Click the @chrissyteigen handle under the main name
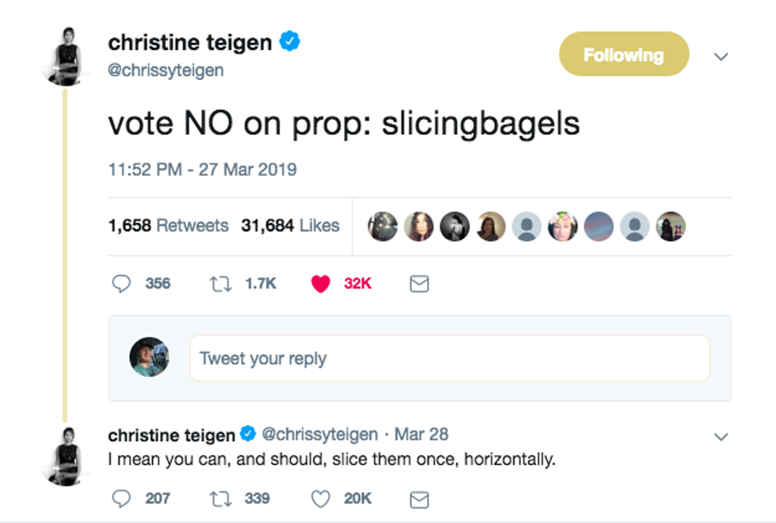This screenshot has height=523, width=776. (165, 70)
